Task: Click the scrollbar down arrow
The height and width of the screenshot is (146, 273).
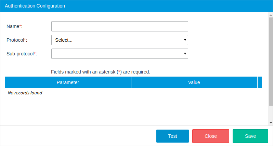Action: (x=271, y=122)
